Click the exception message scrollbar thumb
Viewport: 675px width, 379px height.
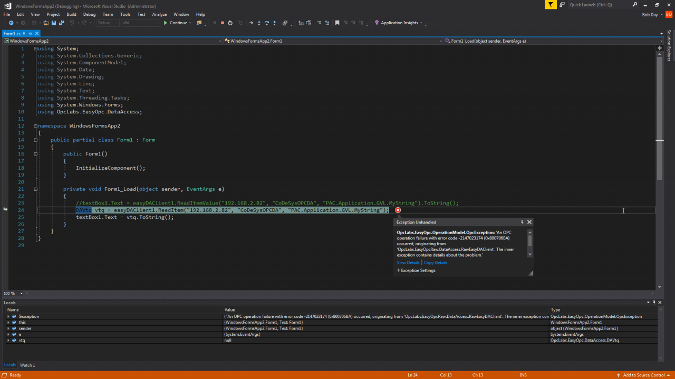[530, 240]
